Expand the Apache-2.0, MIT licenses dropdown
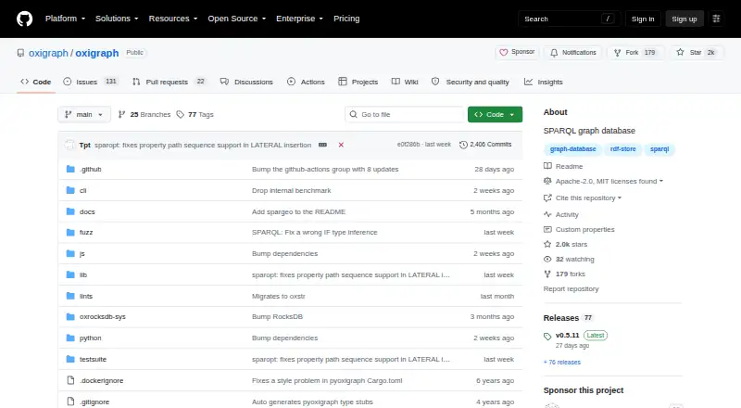 pyautogui.click(x=604, y=181)
